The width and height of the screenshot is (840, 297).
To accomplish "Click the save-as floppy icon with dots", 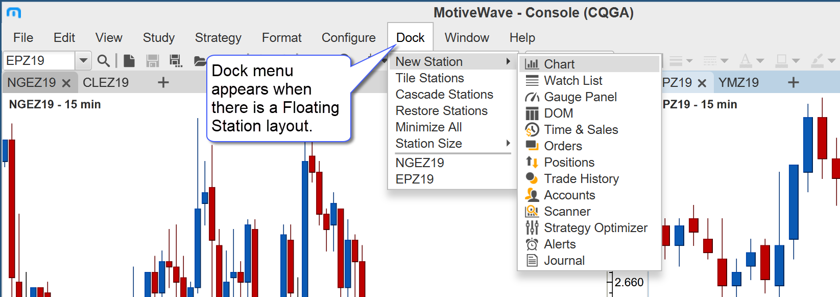I will coord(176,61).
